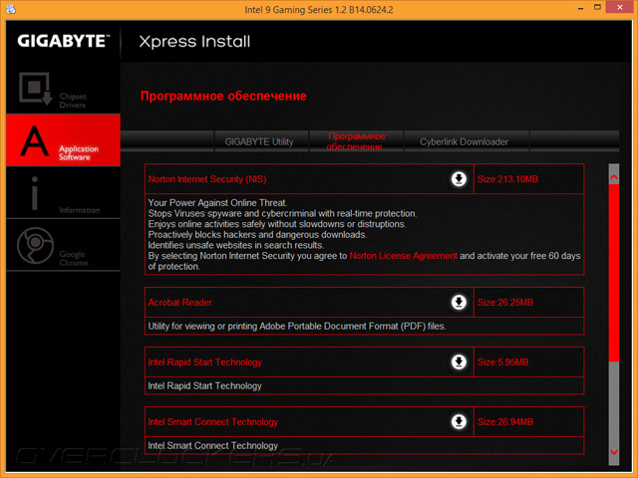Click Size:26.94MB text
The width and height of the screenshot is (638, 478).
point(505,422)
